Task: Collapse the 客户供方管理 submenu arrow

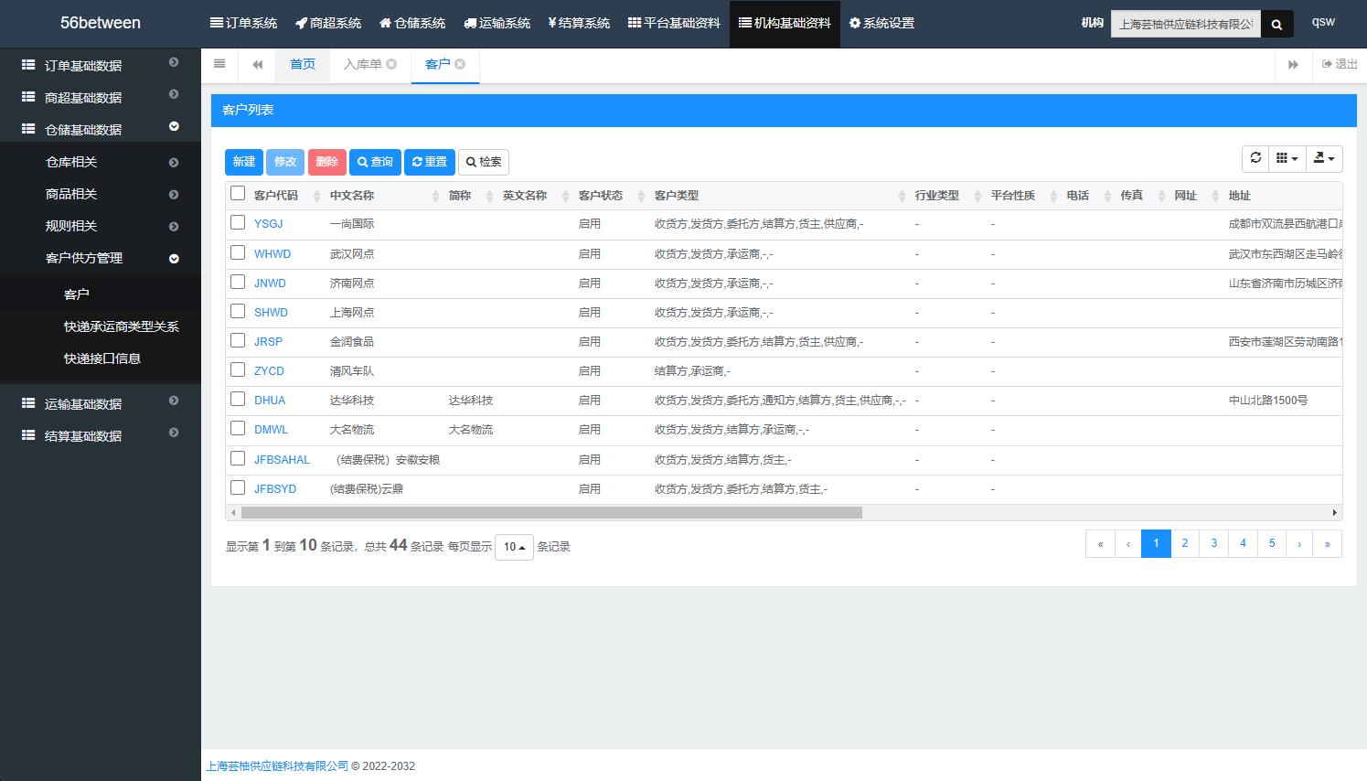Action: (x=174, y=259)
